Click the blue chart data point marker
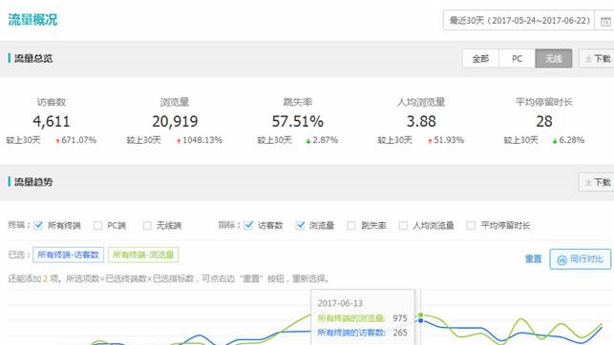 click(420, 321)
